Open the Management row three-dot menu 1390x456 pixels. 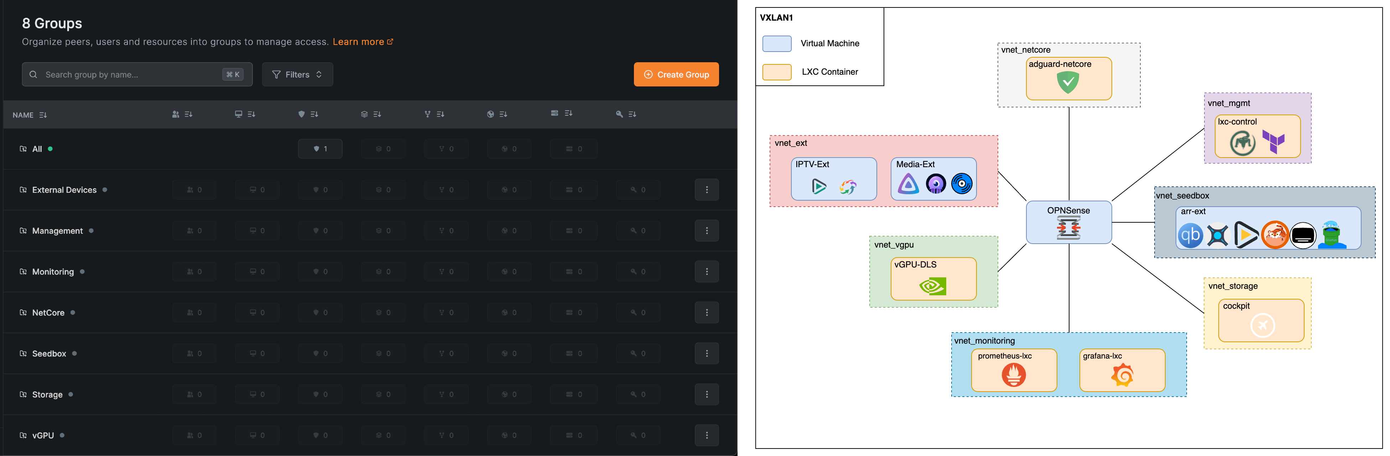click(706, 231)
